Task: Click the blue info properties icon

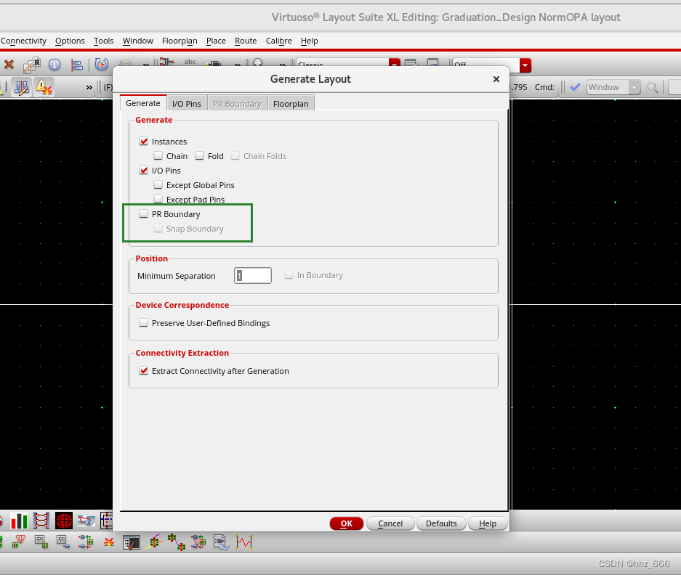Action: point(54,65)
